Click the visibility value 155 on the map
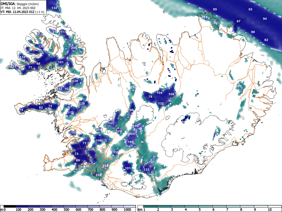 click(x=116, y=153)
